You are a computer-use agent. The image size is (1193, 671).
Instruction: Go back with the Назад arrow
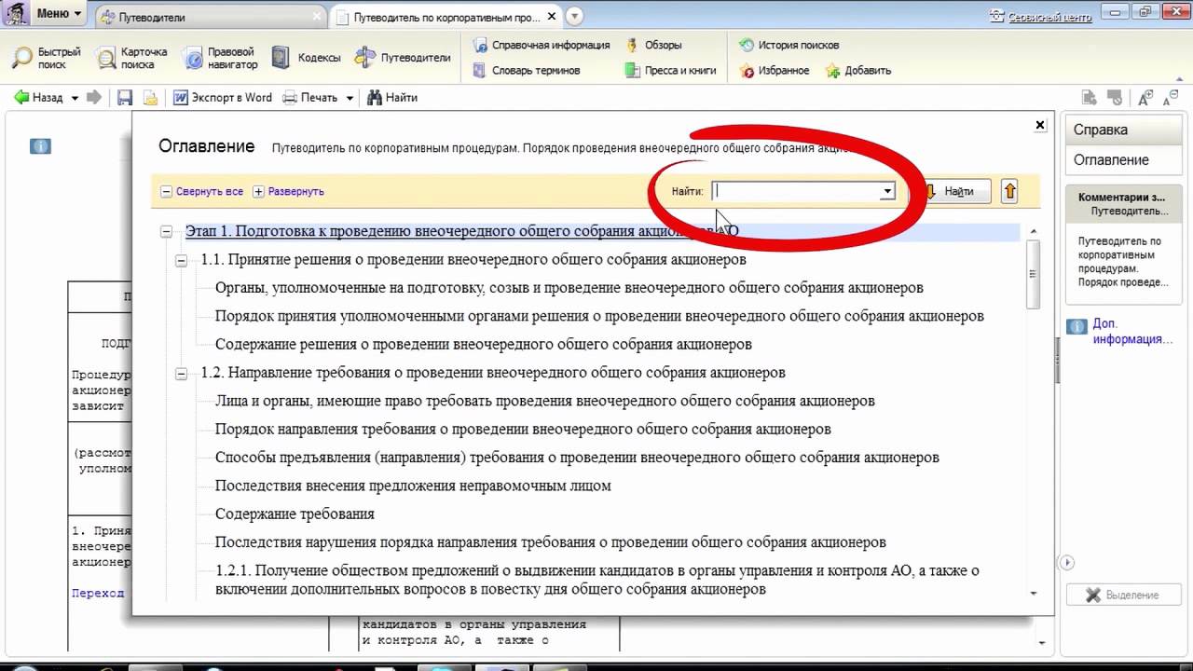click(x=38, y=98)
